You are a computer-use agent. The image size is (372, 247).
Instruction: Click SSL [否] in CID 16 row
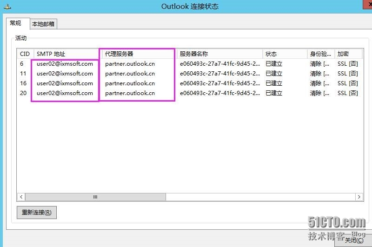[x=348, y=83]
